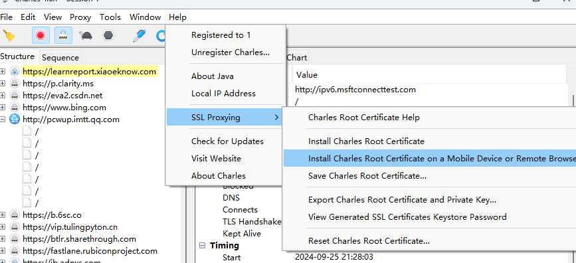Viewport: 576px width, 263px height.
Task: Collapse the Timing section
Action: pos(203,245)
